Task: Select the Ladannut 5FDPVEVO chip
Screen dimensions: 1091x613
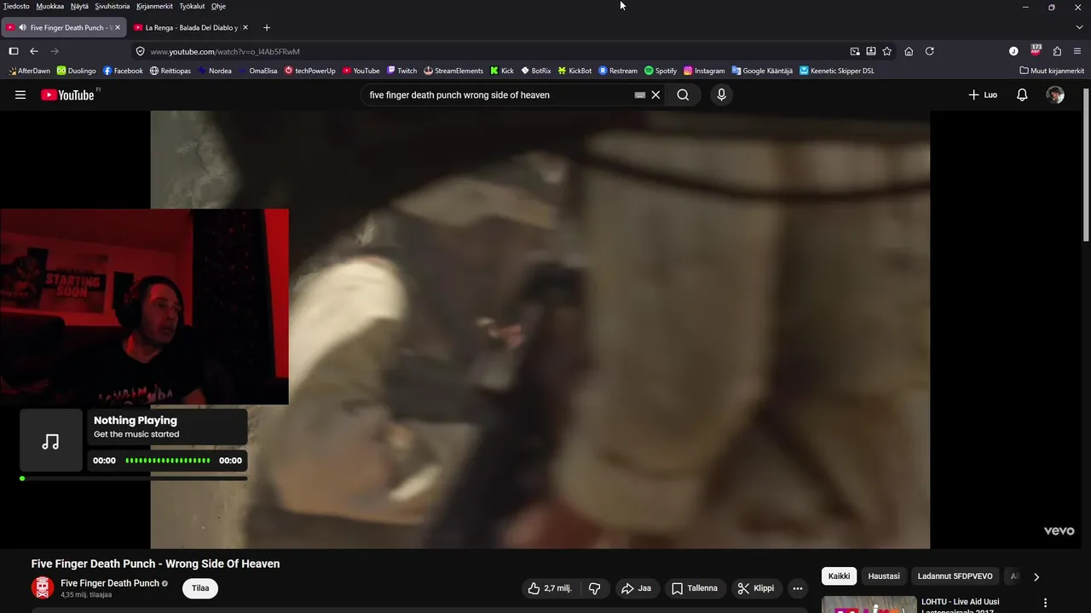Action: (955, 576)
